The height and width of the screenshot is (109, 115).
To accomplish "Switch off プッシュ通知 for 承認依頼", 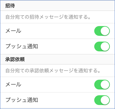I will click(x=102, y=100).
